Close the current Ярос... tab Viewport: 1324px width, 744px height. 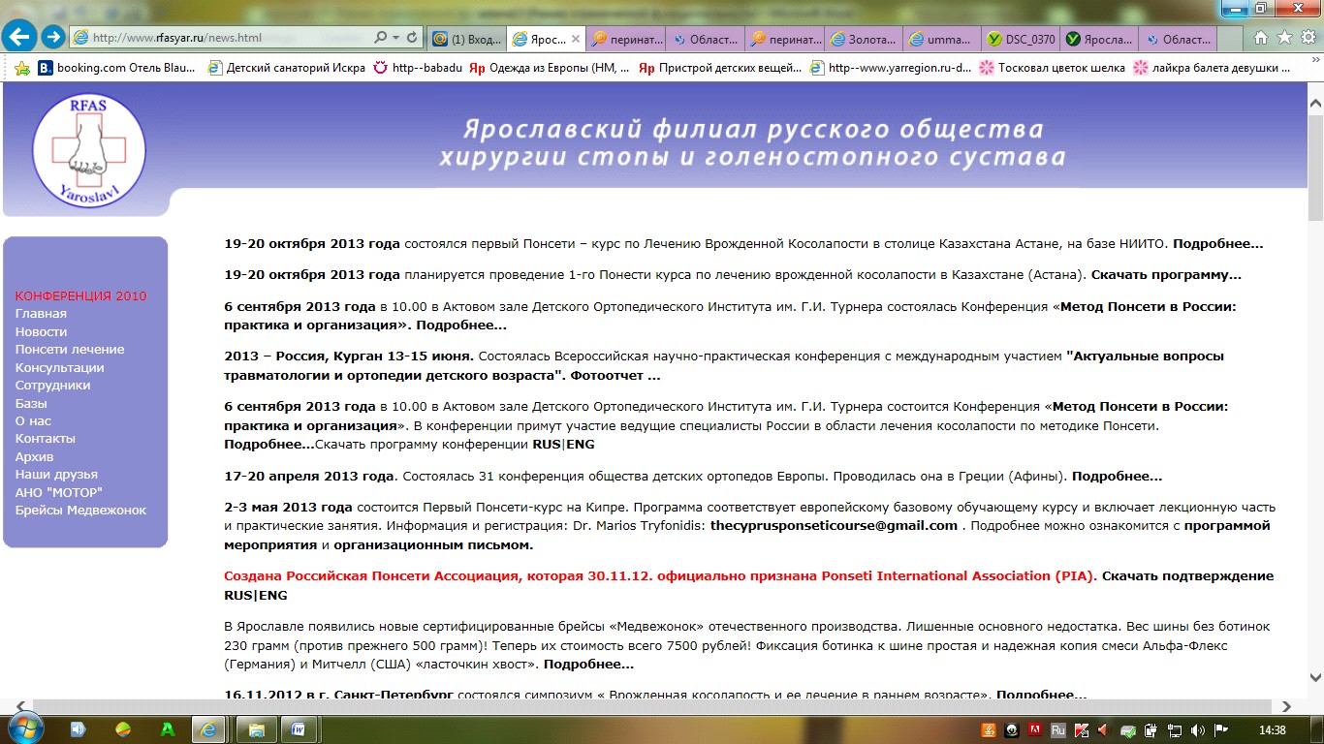[x=576, y=40]
